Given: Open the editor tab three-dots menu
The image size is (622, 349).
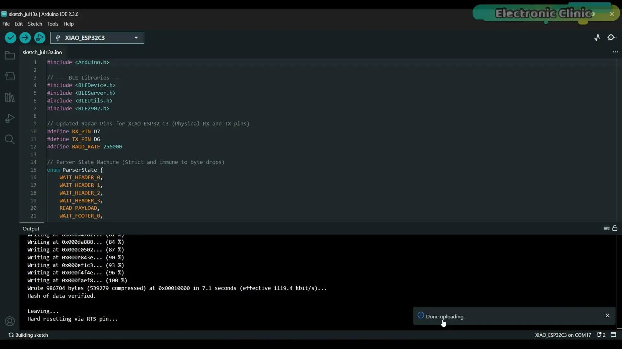Looking at the screenshot, I should click(615, 52).
